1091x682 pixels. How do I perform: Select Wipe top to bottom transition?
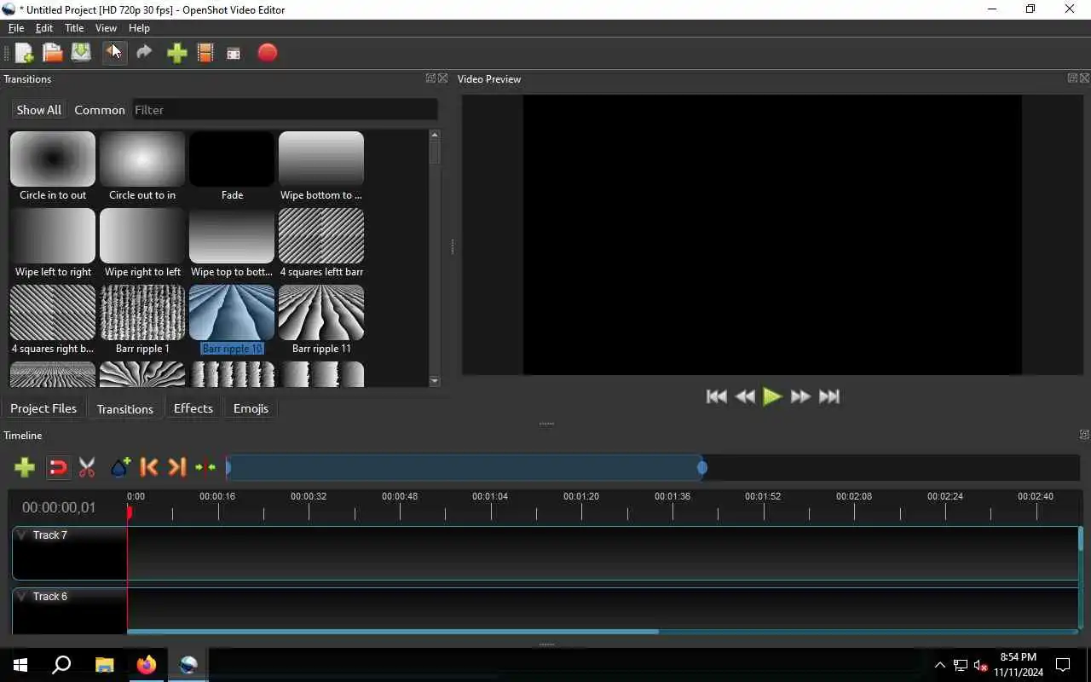click(x=232, y=244)
